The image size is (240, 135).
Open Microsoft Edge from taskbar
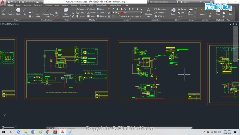(18, 132)
